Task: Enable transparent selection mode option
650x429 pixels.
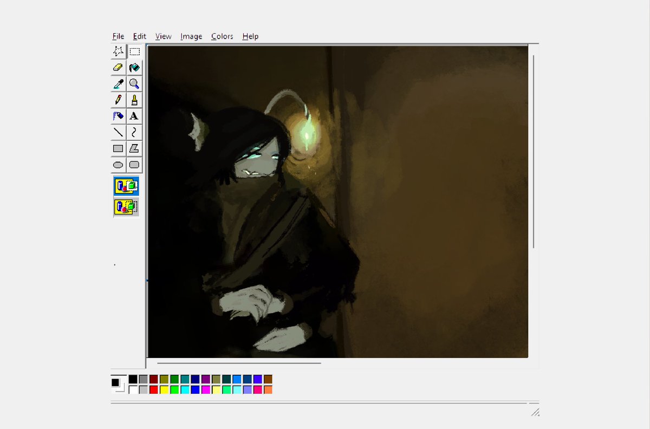Action: point(126,206)
